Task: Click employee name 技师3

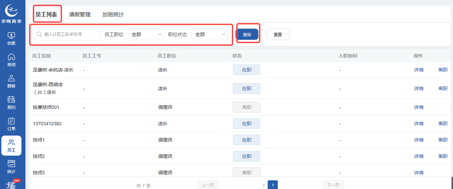Action: point(39,173)
